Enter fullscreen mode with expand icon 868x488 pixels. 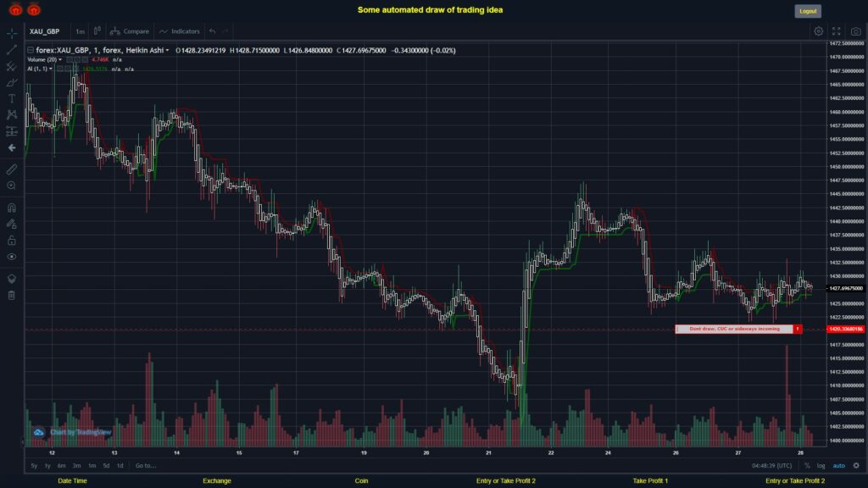point(837,31)
